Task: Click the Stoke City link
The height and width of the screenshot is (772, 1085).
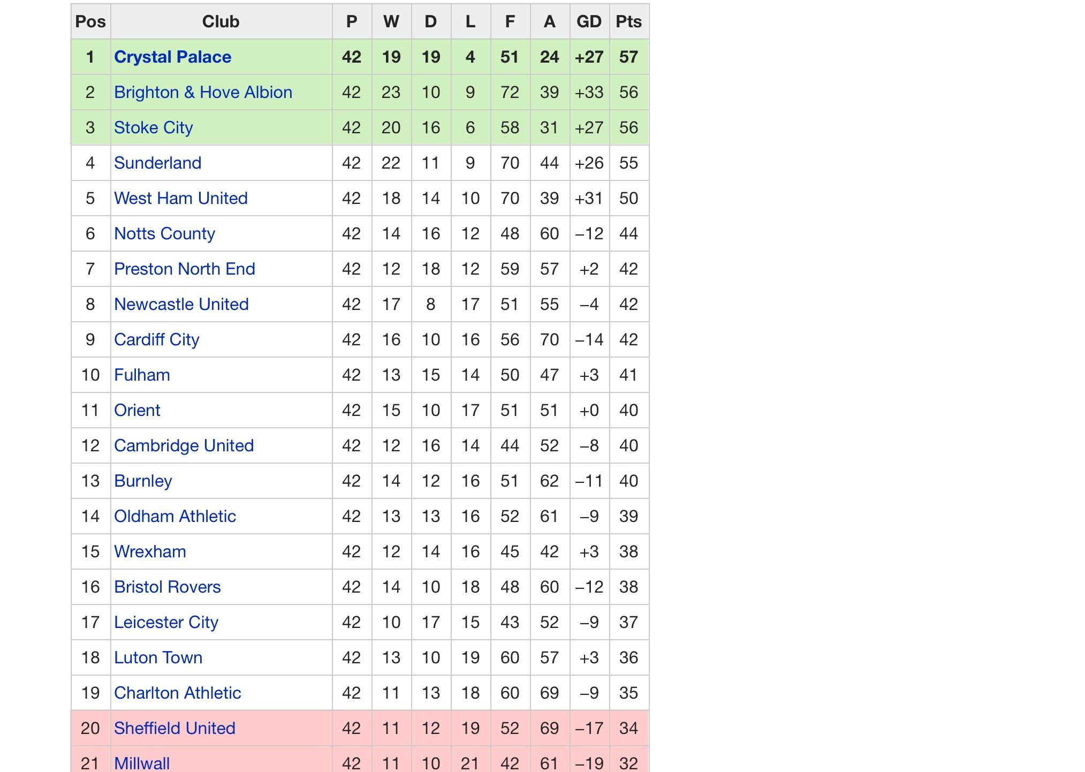Action: pyautogui.click(x=153, y=127)
